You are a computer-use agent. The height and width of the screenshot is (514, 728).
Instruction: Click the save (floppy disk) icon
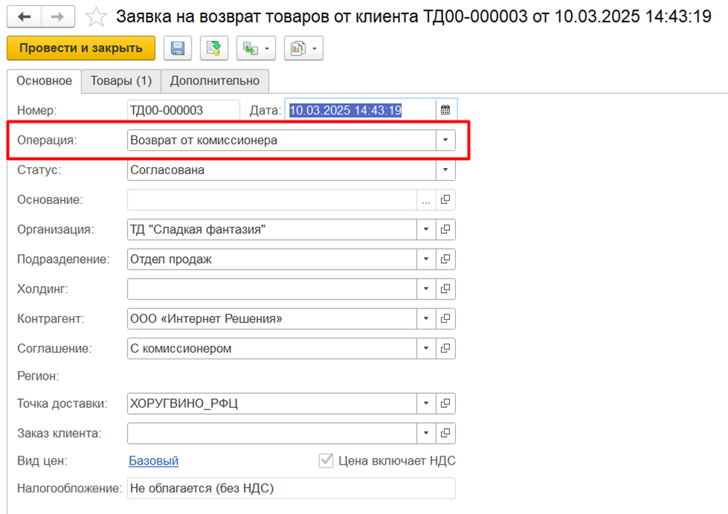pos(178,49)
